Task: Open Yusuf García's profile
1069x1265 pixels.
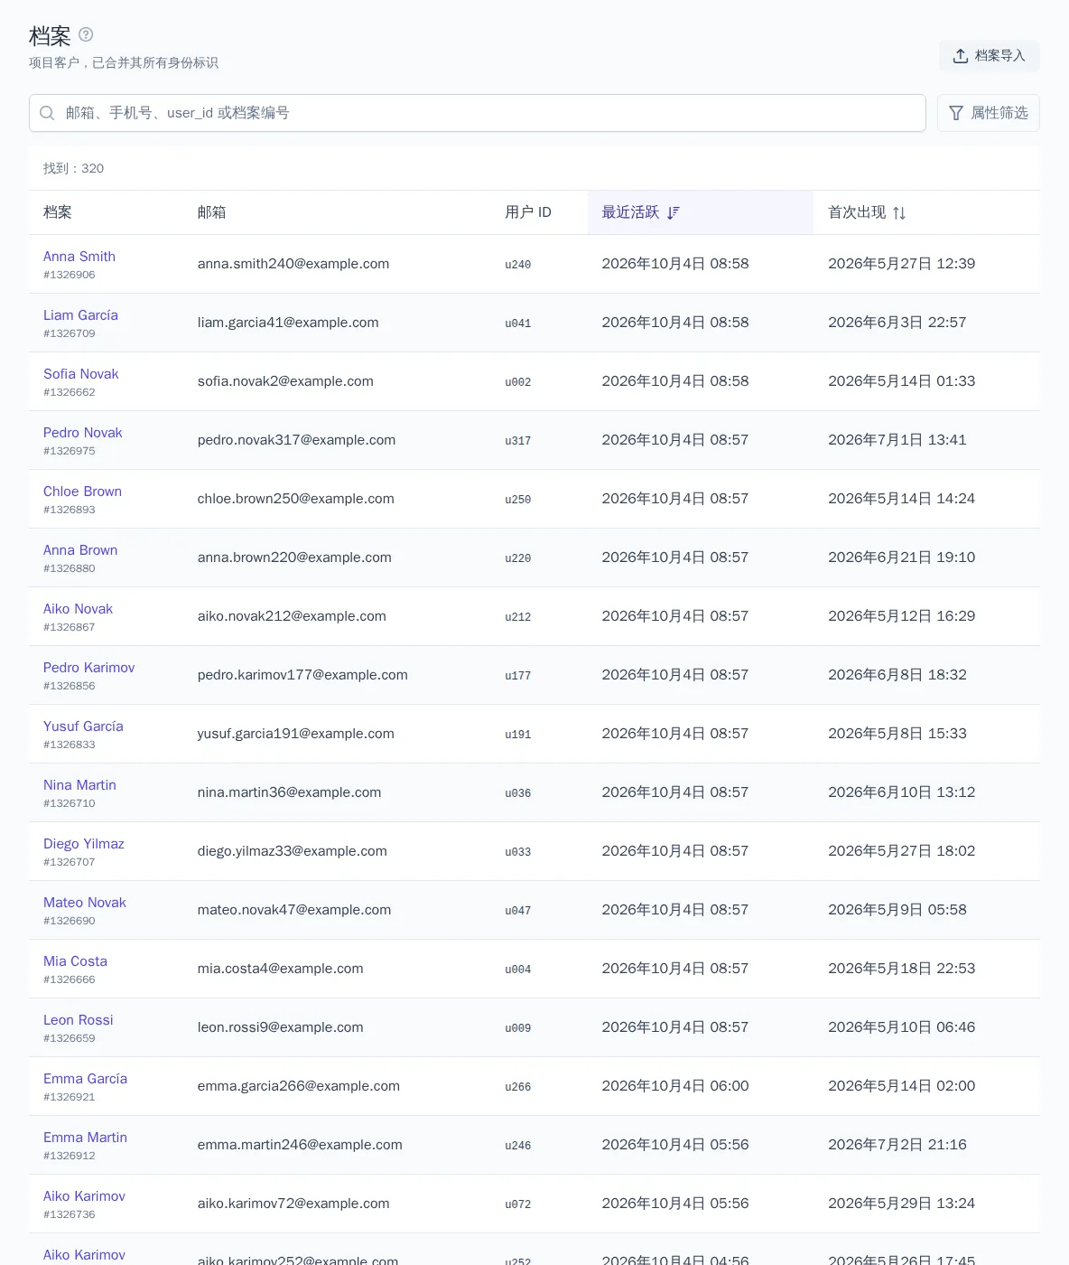Action: coord(83,726)
